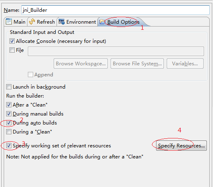Image resolution: width=213 pixels, height=187 pixels.
Task: Enable During a "Clean" checkbox
Action: pyautogui.click(x=9, y=131)
